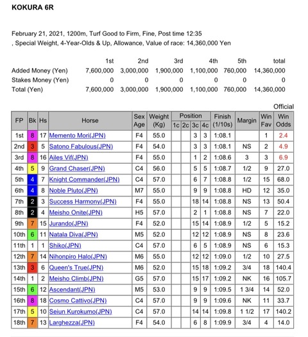Open the Larghezza(JPN) horse link
This screenshot has width=308, height=337.
click(72, 323)
